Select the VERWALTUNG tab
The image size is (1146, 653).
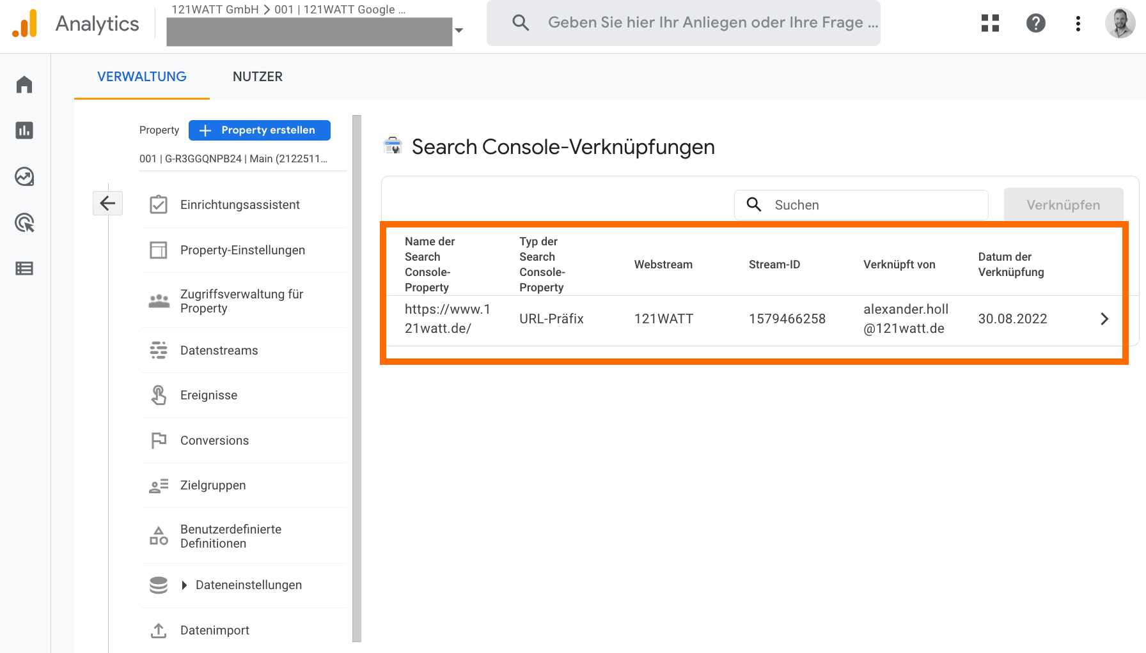(x=142, y=77)
